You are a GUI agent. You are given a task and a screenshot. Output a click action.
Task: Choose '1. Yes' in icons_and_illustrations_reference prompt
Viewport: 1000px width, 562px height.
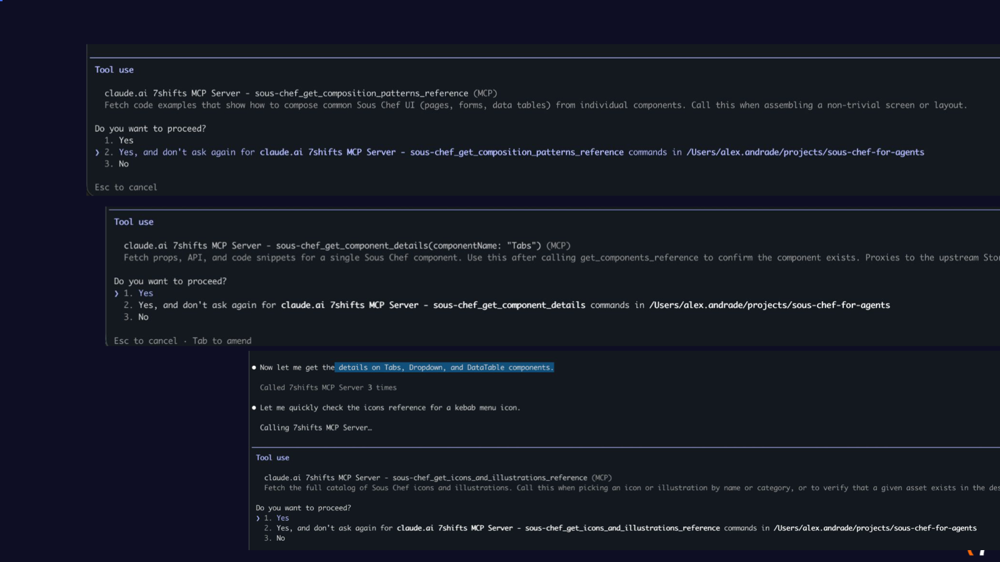[276, 518]
